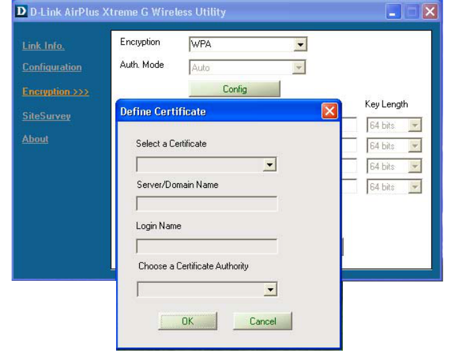Click the Key Length column label

coord(386,104)
